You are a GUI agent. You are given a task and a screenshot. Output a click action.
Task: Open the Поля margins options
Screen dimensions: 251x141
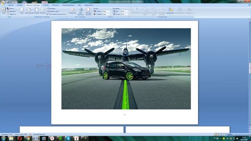pyautogui.click(x=22, y=11)
